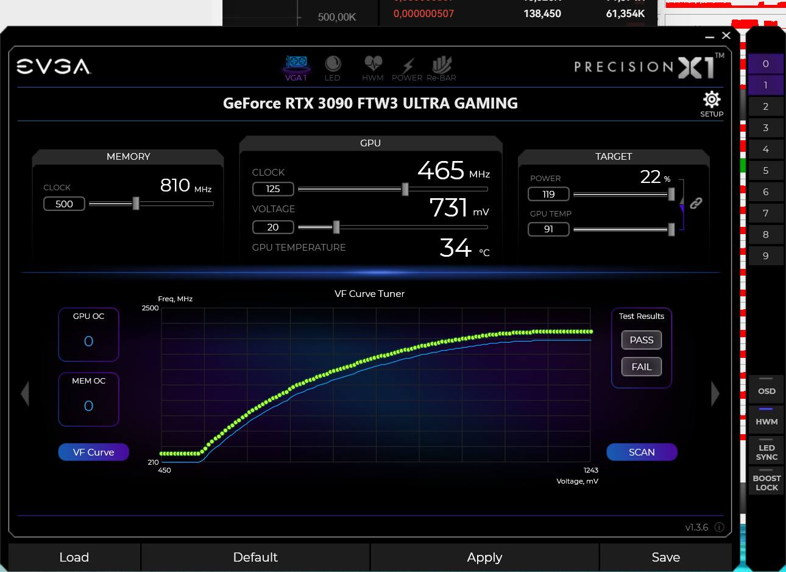Image resolution: width=786 pixels, height=572 pixels.
Task: Toggle the power/temp target link chain icon
Action: (x=696, y=203)
